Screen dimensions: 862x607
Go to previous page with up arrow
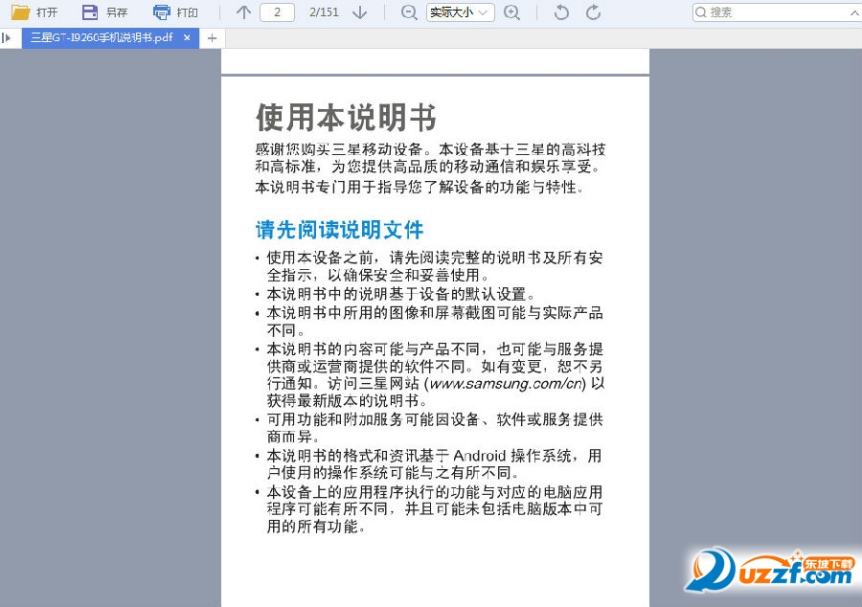(243, 12)
